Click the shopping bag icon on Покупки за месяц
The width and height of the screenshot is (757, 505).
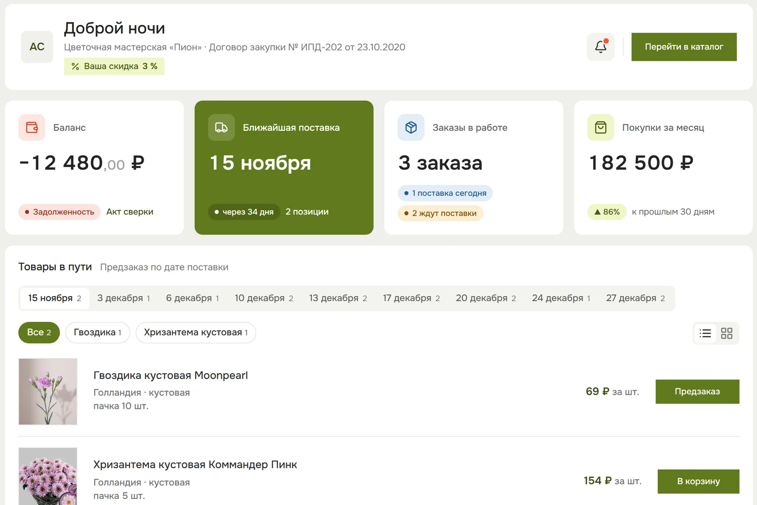point(601,127)
